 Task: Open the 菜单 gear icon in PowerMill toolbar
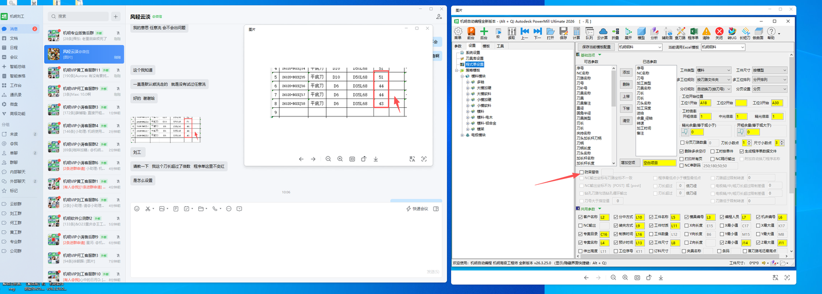coord(458,32)
